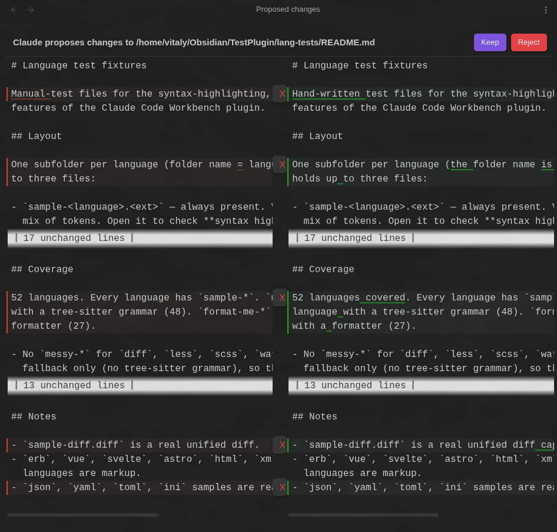This screenshot has width=557, height=532.
Task: Click the Keep button to accept changes
Action: pyautogui.click(x=490, y=42)
